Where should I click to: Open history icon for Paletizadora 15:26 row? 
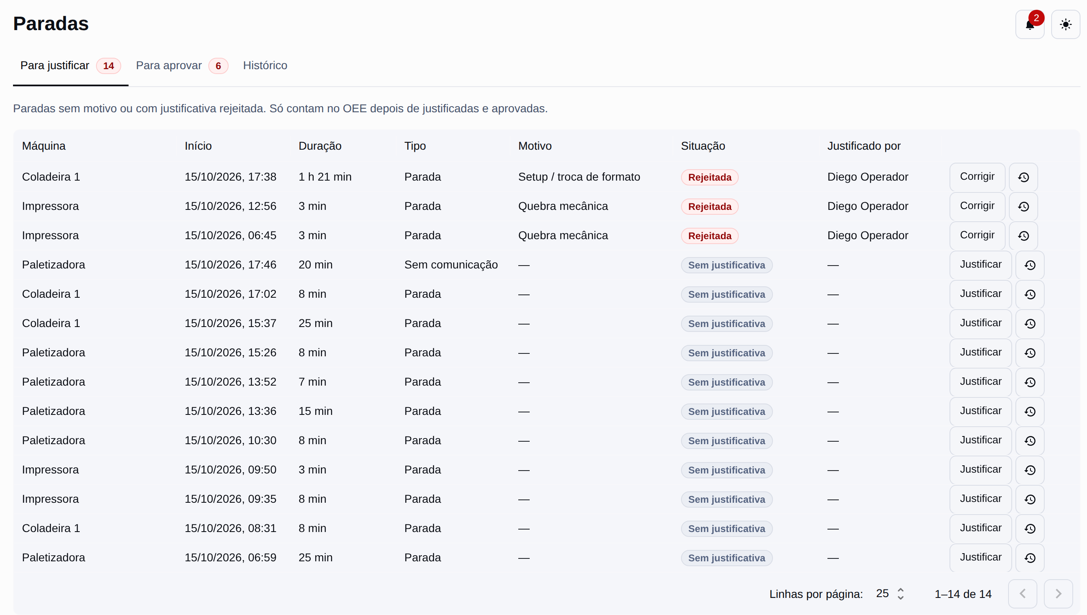(1030, 353)
